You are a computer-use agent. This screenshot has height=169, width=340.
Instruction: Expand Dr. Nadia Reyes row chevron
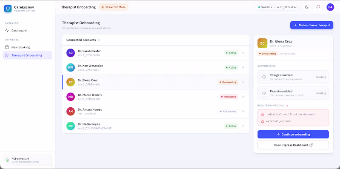243,126
